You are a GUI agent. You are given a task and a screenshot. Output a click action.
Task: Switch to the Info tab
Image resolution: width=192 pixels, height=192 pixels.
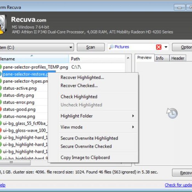coord(160,58)
